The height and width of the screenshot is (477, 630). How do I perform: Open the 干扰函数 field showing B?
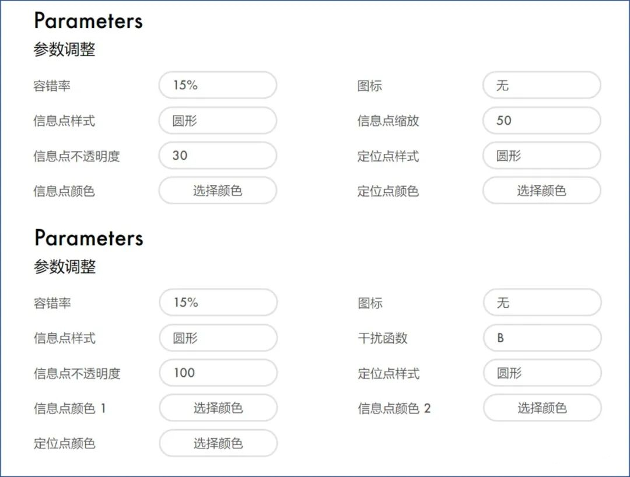coord(541,338)
